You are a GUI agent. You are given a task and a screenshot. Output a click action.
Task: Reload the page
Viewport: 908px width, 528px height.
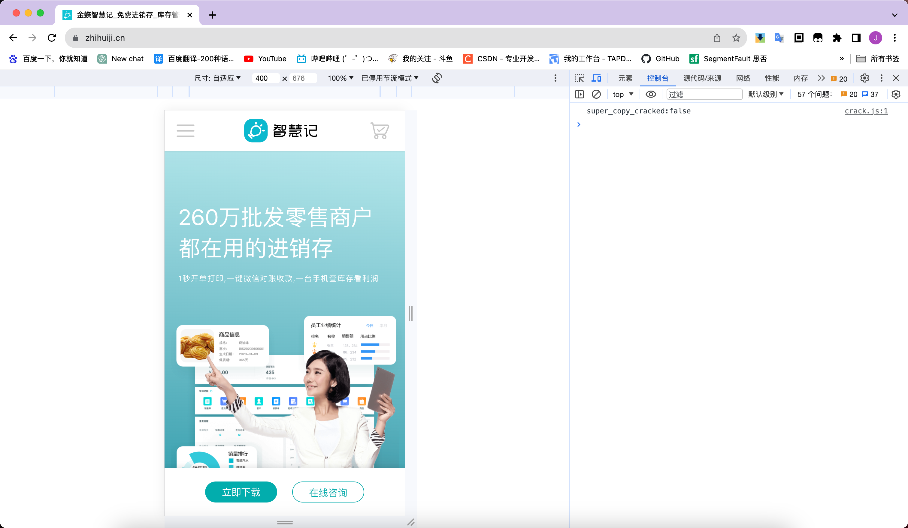[52, 38]
